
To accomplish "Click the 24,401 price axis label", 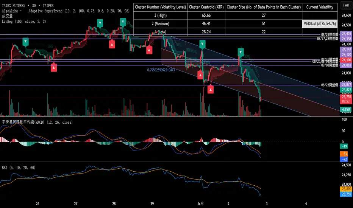I will tap(346, 34).
